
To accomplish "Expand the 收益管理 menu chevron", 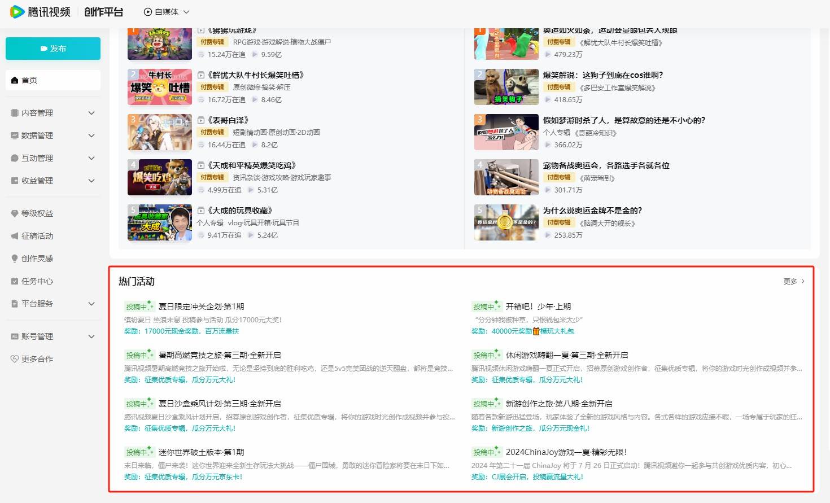I will tap(91, 181).
